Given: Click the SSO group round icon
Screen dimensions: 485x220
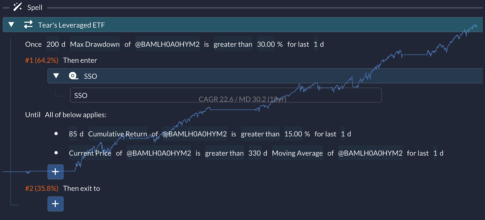Looking at the screenshot, I should (74, 76).
